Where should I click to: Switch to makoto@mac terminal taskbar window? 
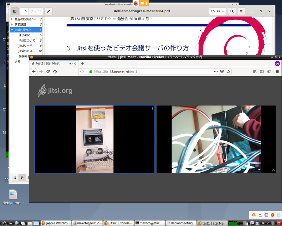tap(150, 223)
